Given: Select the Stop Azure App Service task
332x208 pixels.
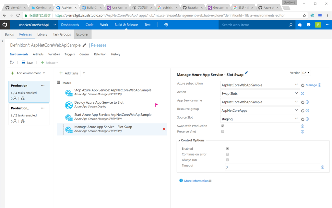Looking at the screenshot, I should pos(112,92).
